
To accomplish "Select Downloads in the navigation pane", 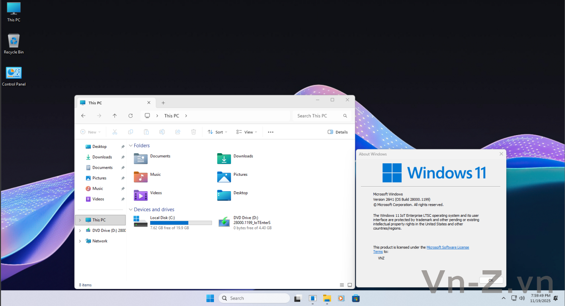I will click(102, 157).
